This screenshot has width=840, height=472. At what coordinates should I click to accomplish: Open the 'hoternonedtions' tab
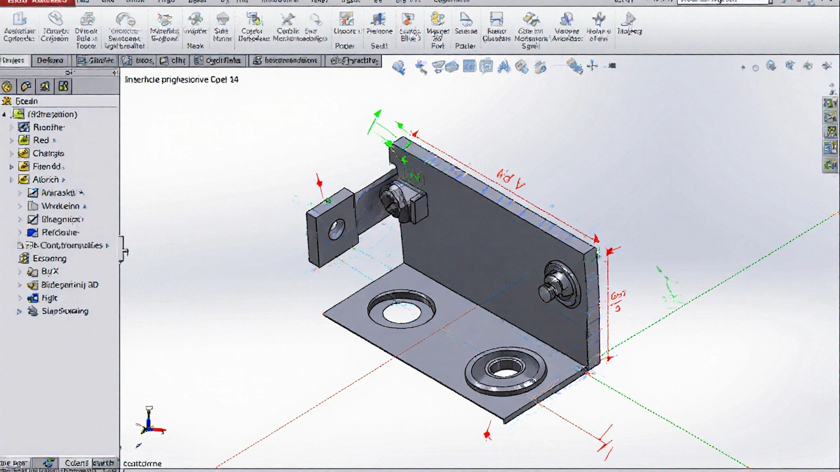pyautogui.click(x=285, y=61)
